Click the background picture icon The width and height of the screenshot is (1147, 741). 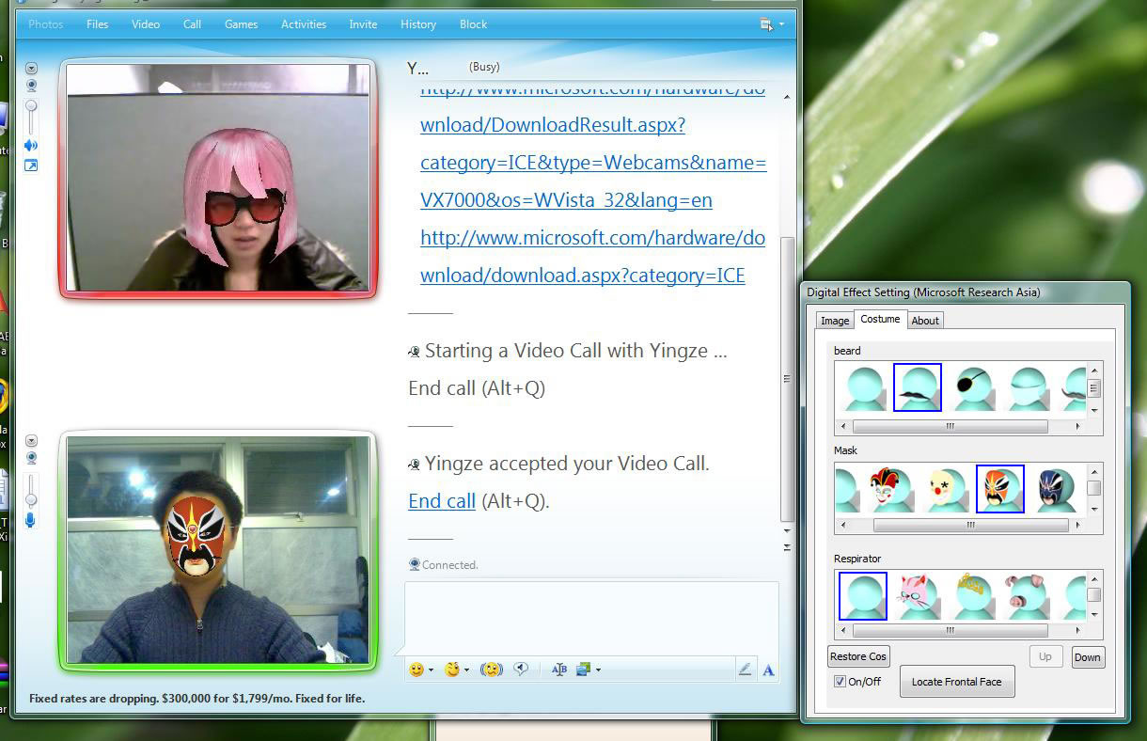pyautogui.click(x=583, y=670)
